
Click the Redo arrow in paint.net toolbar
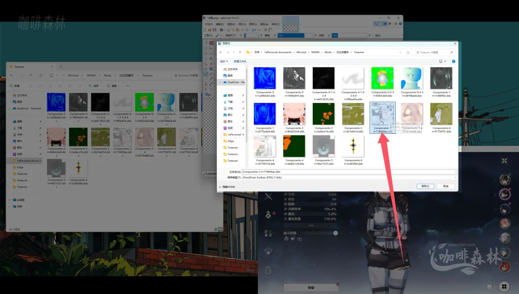259,30
